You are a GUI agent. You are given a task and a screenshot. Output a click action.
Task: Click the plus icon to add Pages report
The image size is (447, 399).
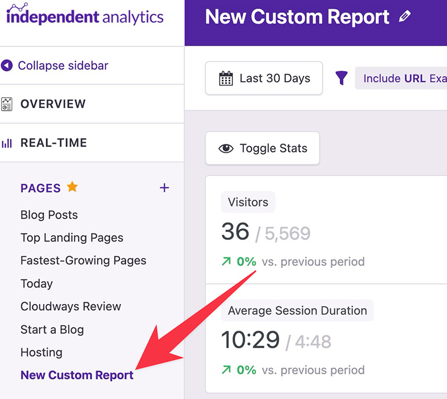164,188
